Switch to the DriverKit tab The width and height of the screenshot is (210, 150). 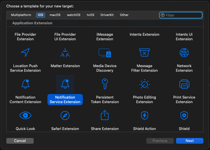pos(107,15)
